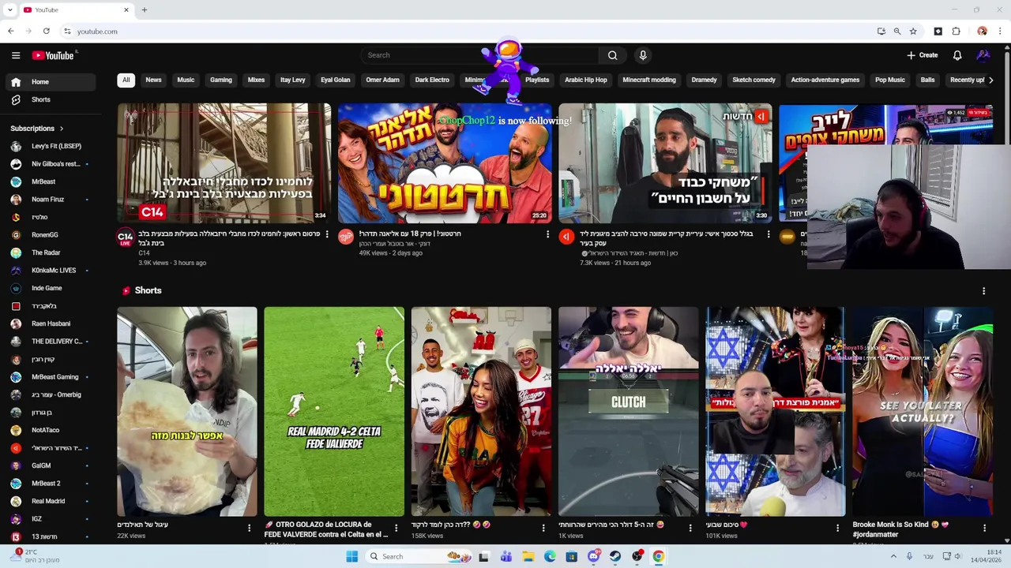Select the All filter chip
This screenshot has height=568, width=1011.
click(126, 80)
